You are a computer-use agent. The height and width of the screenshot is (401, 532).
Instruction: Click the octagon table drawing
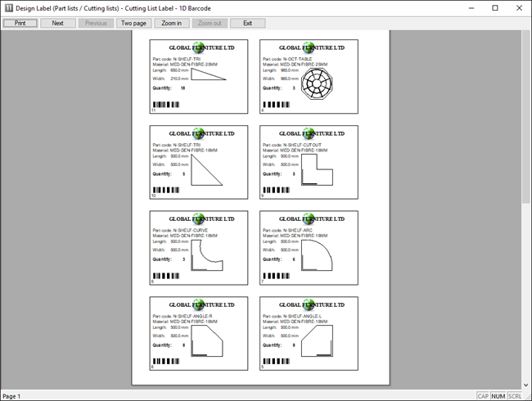312,83
